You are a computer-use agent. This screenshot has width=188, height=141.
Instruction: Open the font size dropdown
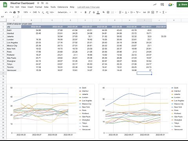point(78,12)
